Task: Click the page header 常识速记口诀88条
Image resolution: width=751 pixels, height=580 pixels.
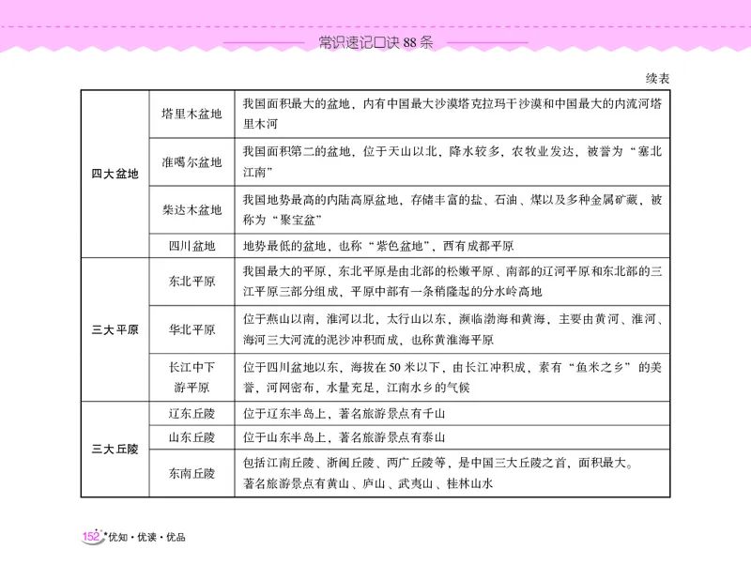Action: coord(374,41)
